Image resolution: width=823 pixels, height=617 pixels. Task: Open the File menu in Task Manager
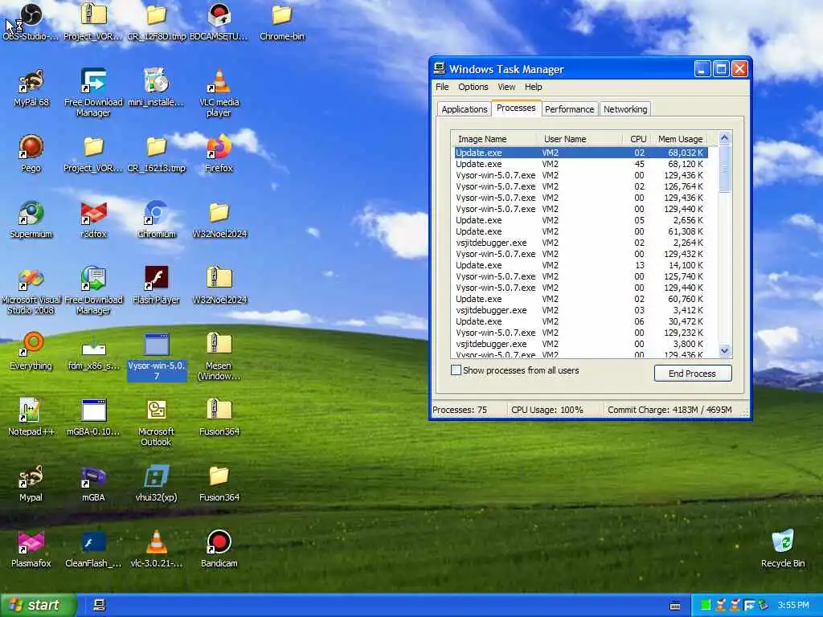[x=442, y=87]
